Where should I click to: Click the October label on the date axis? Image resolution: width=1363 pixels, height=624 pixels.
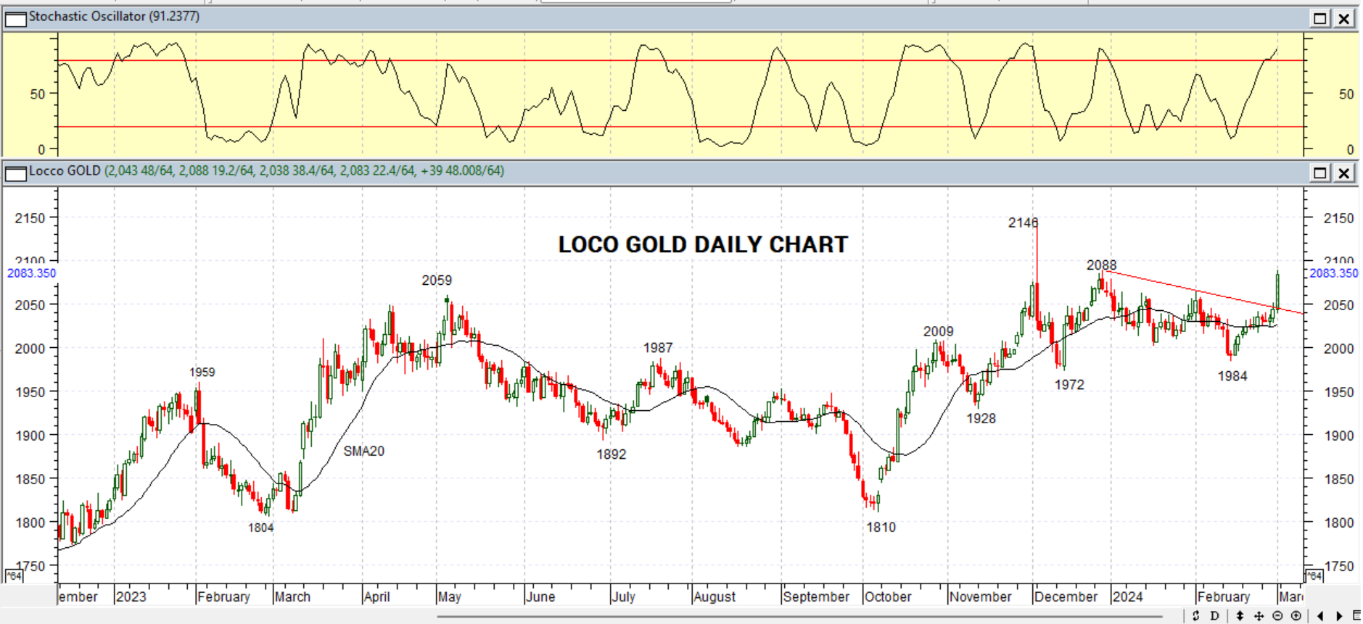(888, 596)
